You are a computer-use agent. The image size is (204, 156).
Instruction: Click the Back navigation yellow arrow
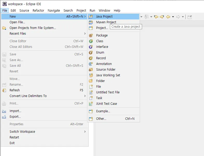tap(168, 17)
